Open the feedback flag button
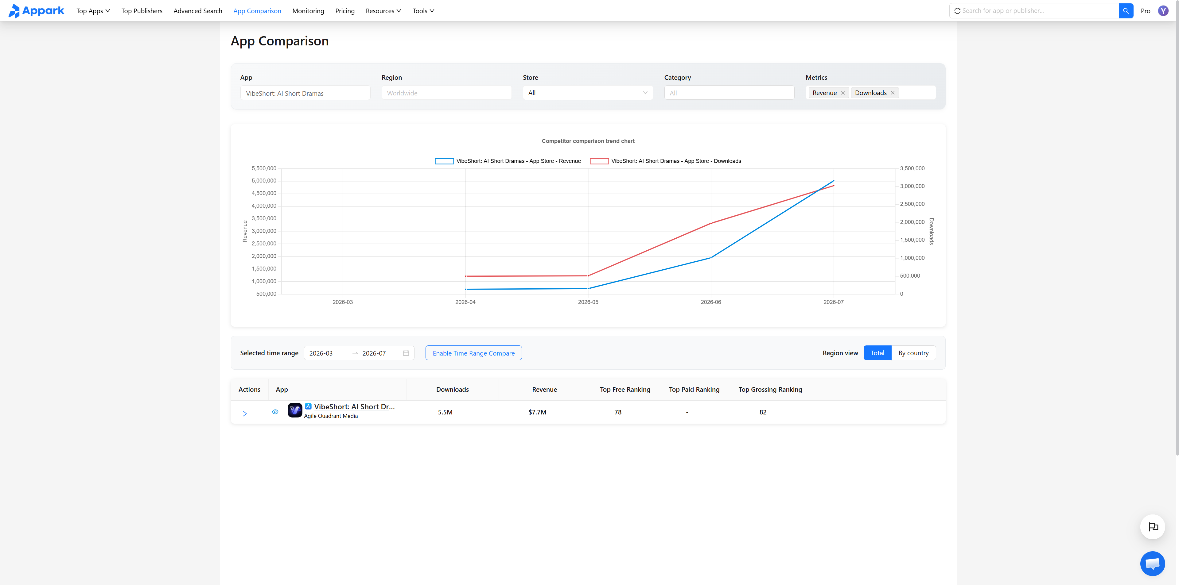Screen dimensions: 1179x585 pyautogui.click(x=1153, y=527)
